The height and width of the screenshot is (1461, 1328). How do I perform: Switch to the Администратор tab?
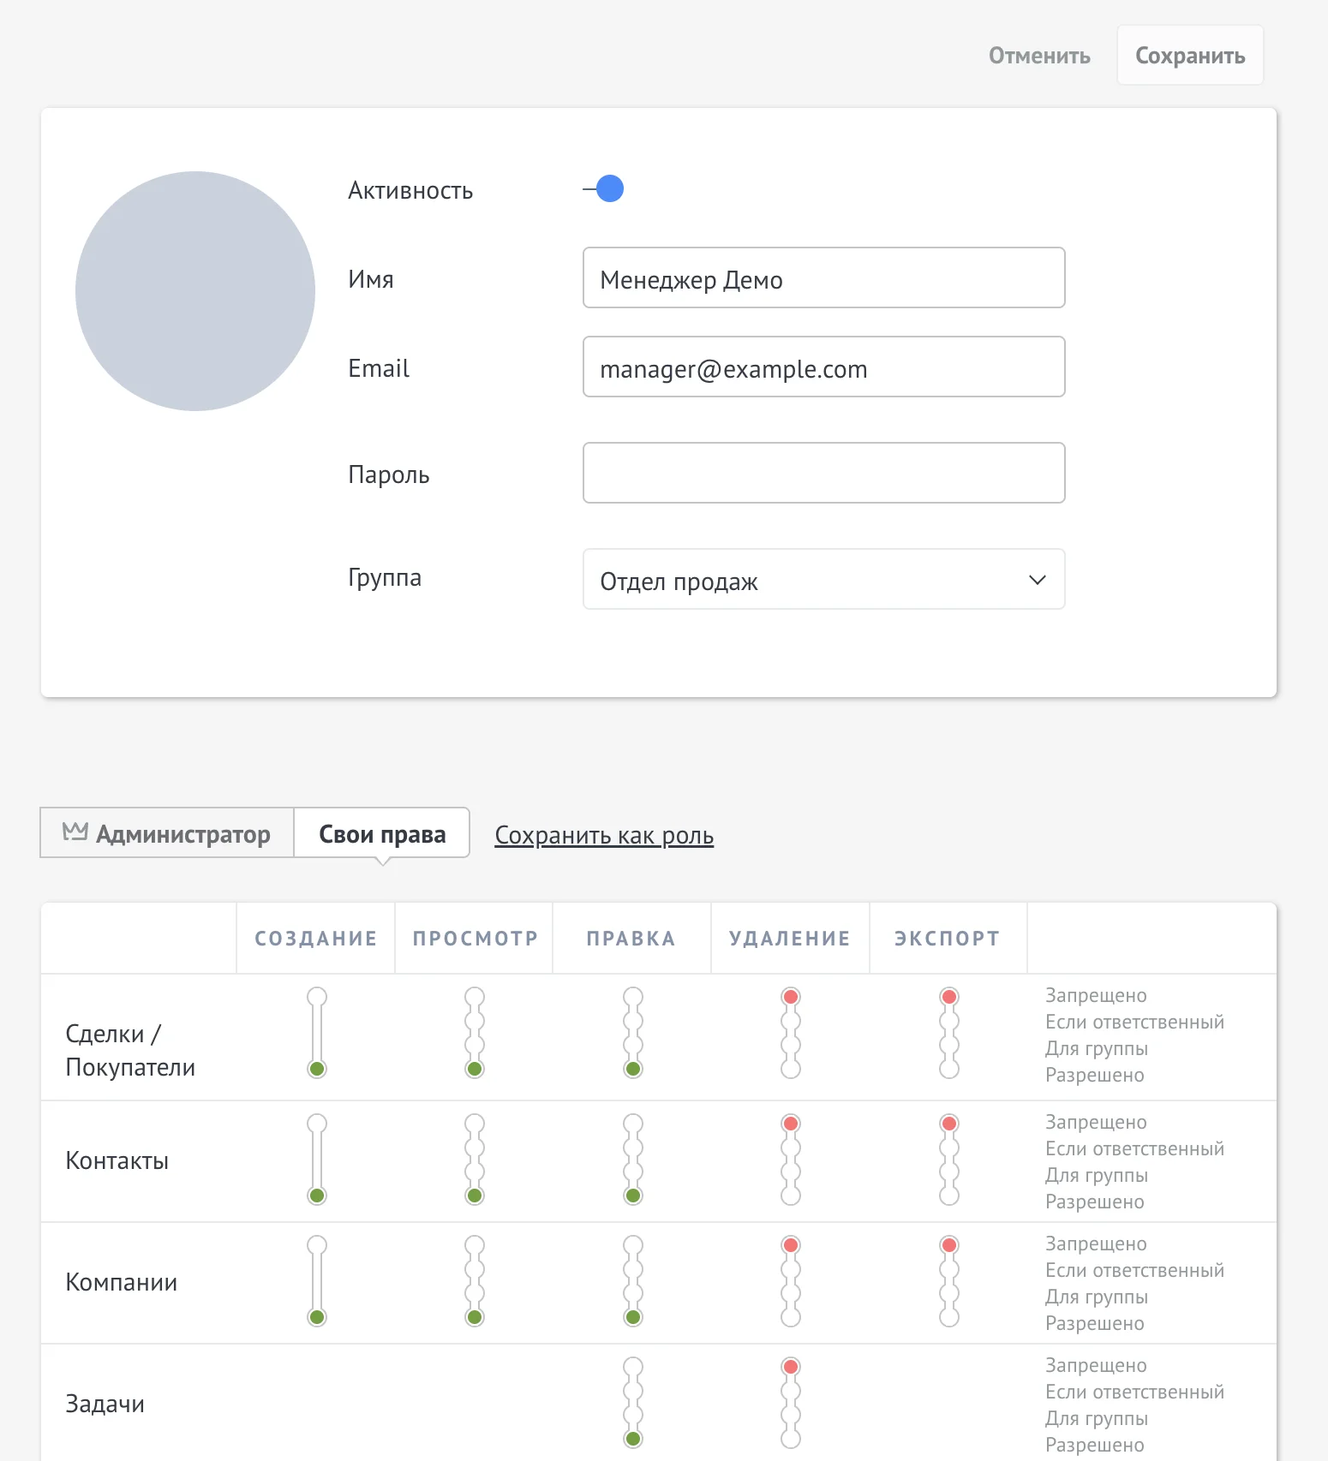click(x=167, y=833)
